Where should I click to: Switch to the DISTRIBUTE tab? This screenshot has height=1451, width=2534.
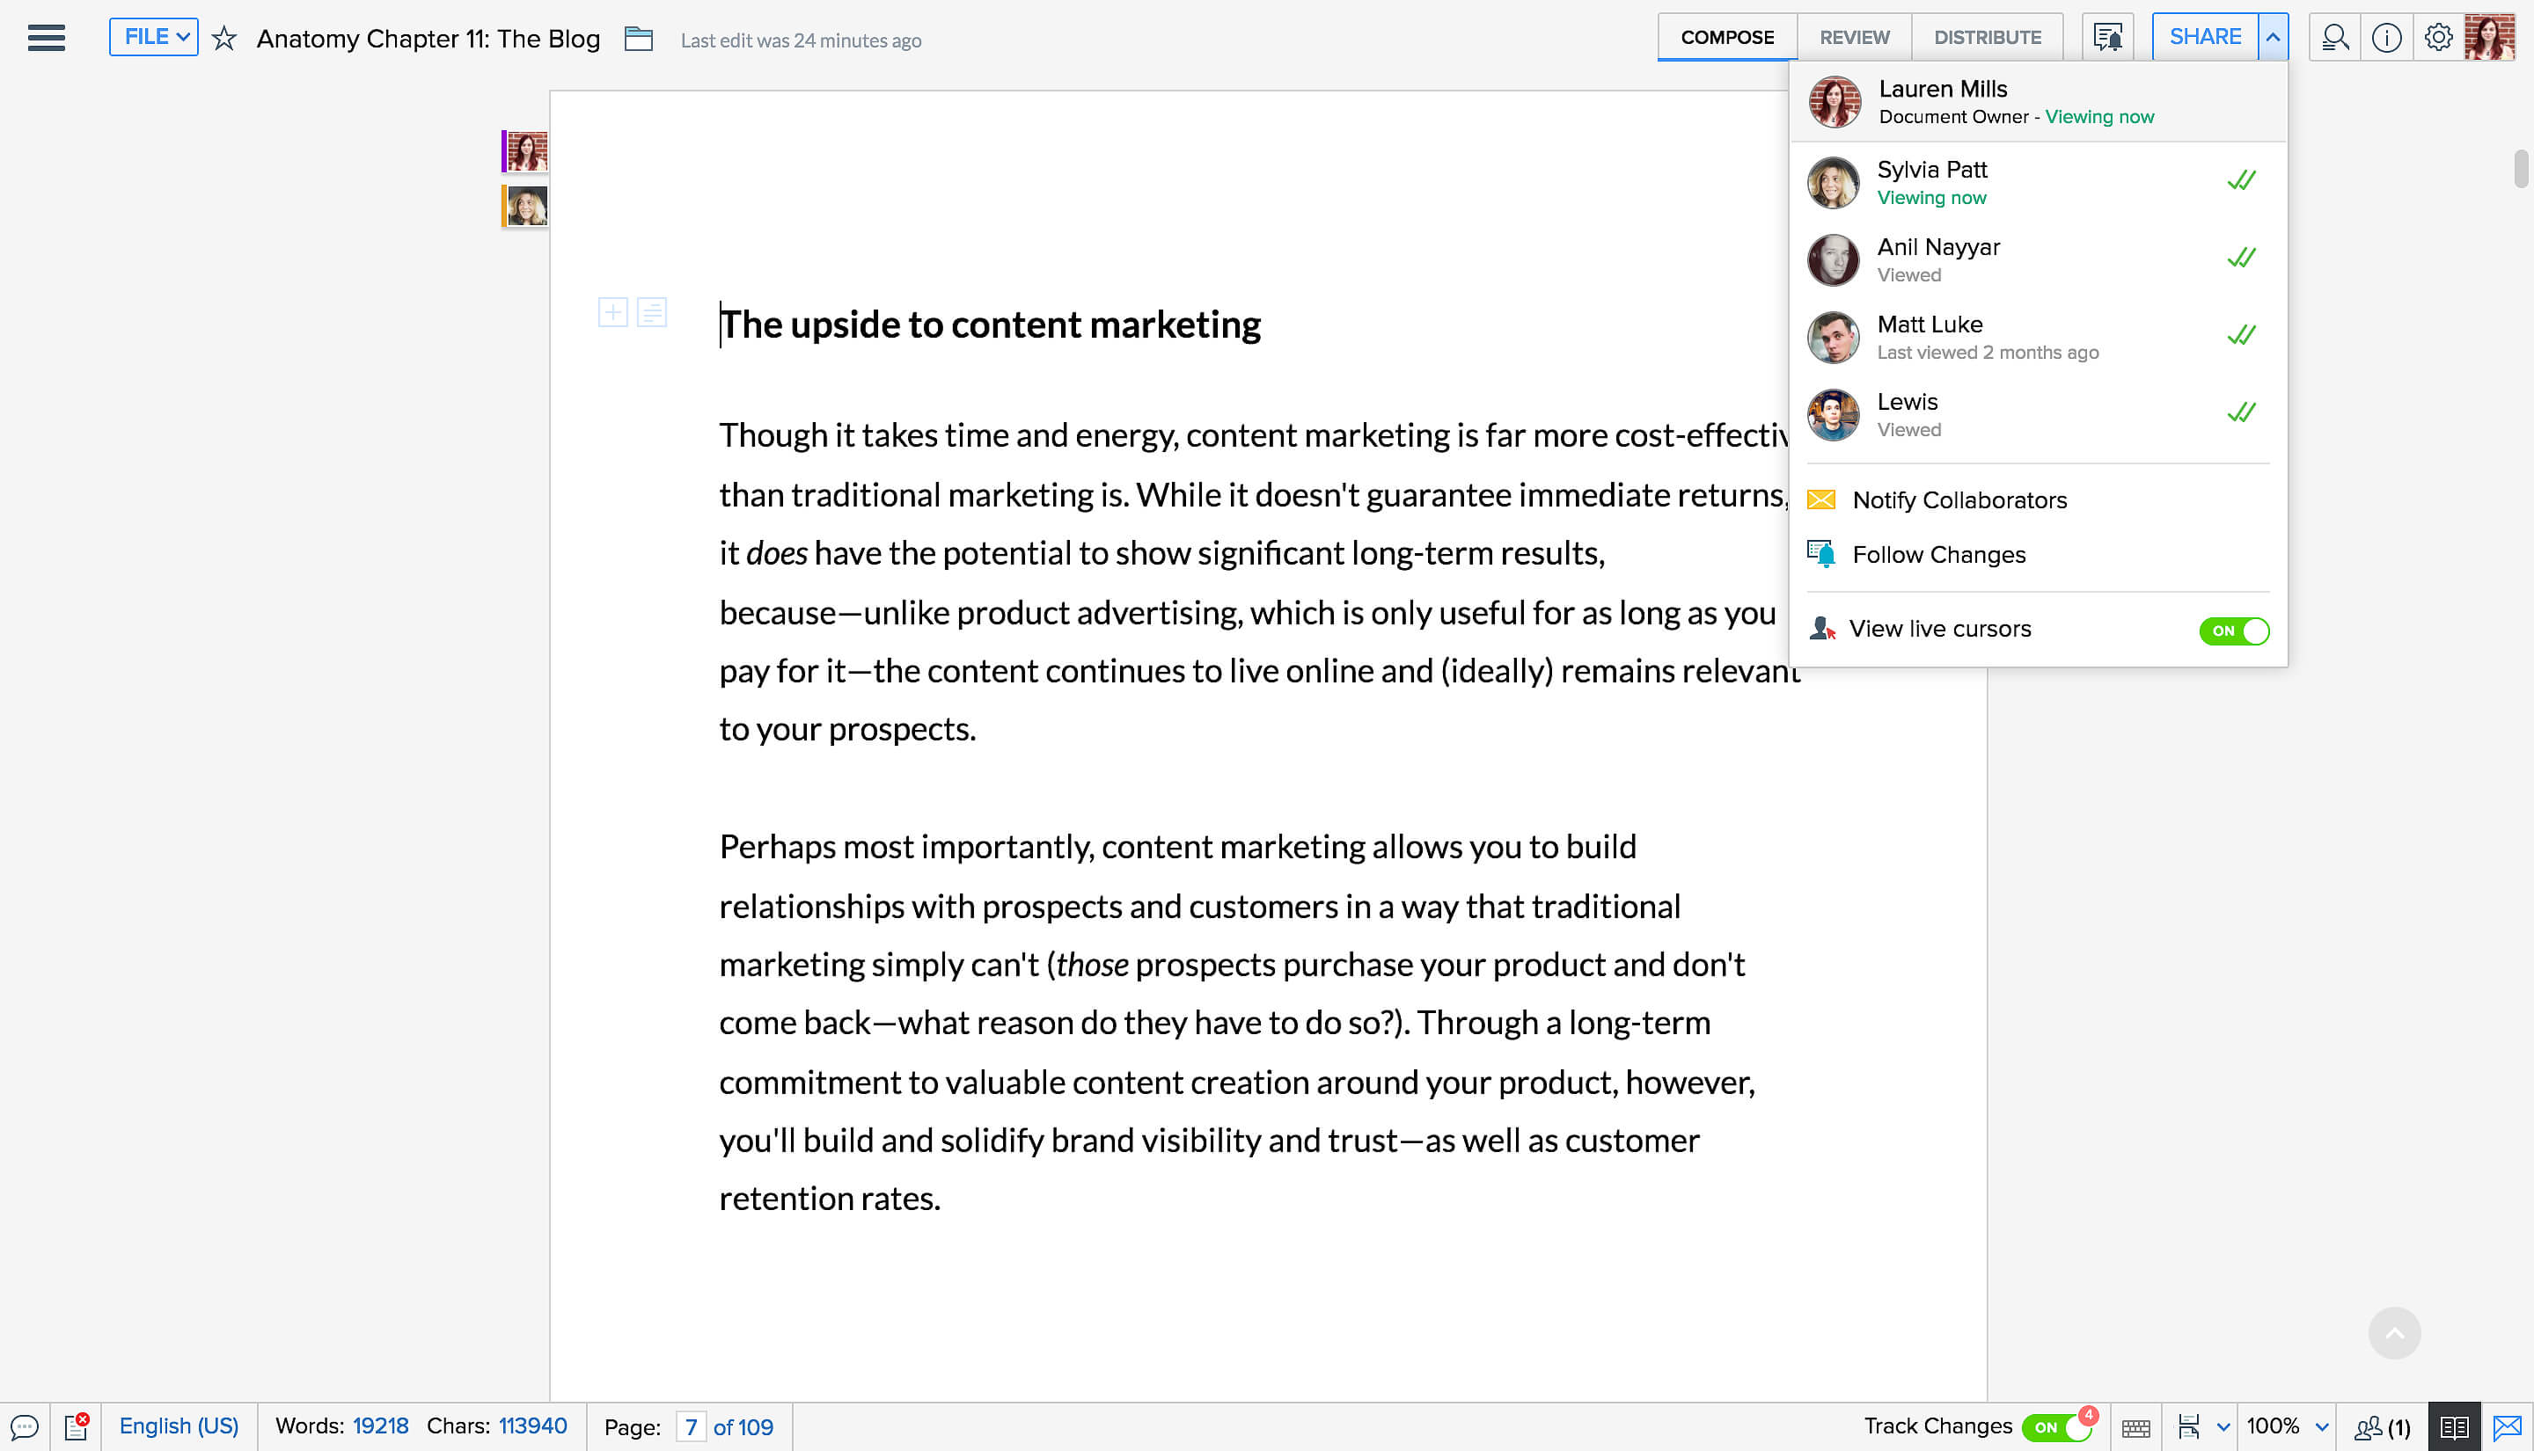coord(1987,37)
